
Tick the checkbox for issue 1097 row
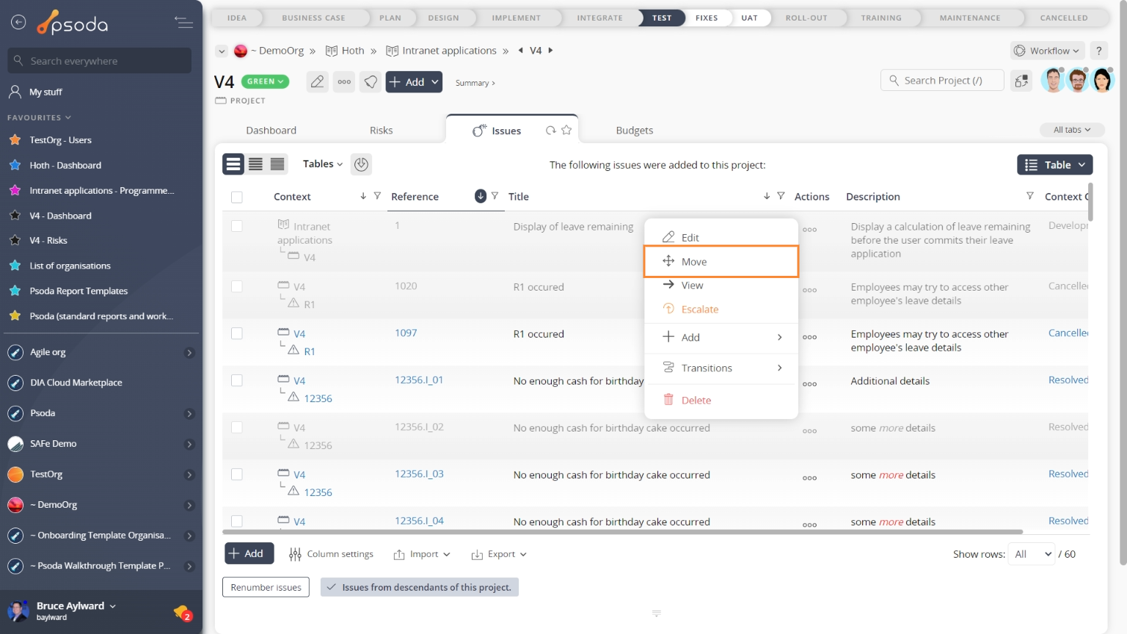[237, 334]
